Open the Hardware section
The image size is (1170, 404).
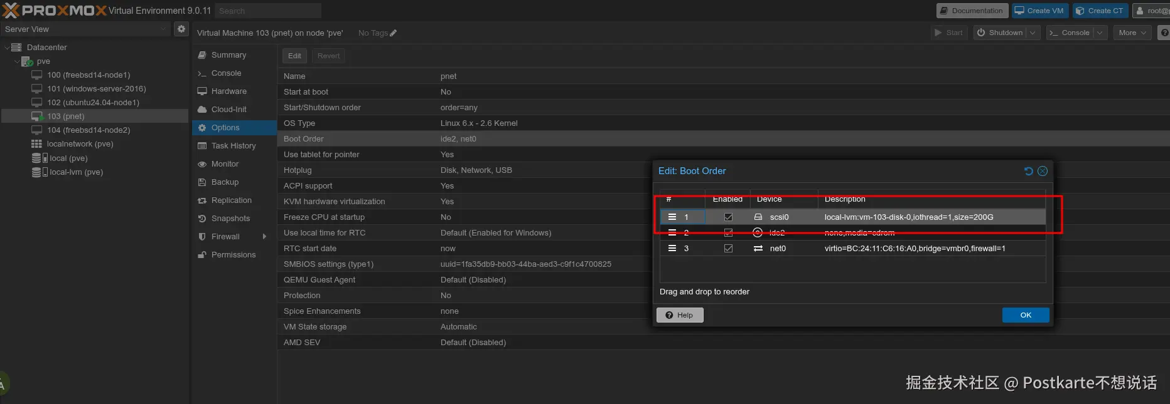[x=234, y=91]
